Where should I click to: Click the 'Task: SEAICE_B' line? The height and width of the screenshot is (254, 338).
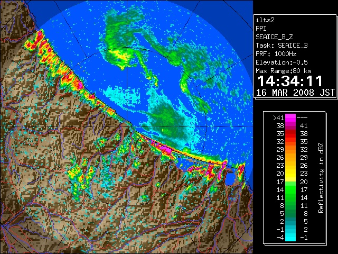[x=281, y=46]
